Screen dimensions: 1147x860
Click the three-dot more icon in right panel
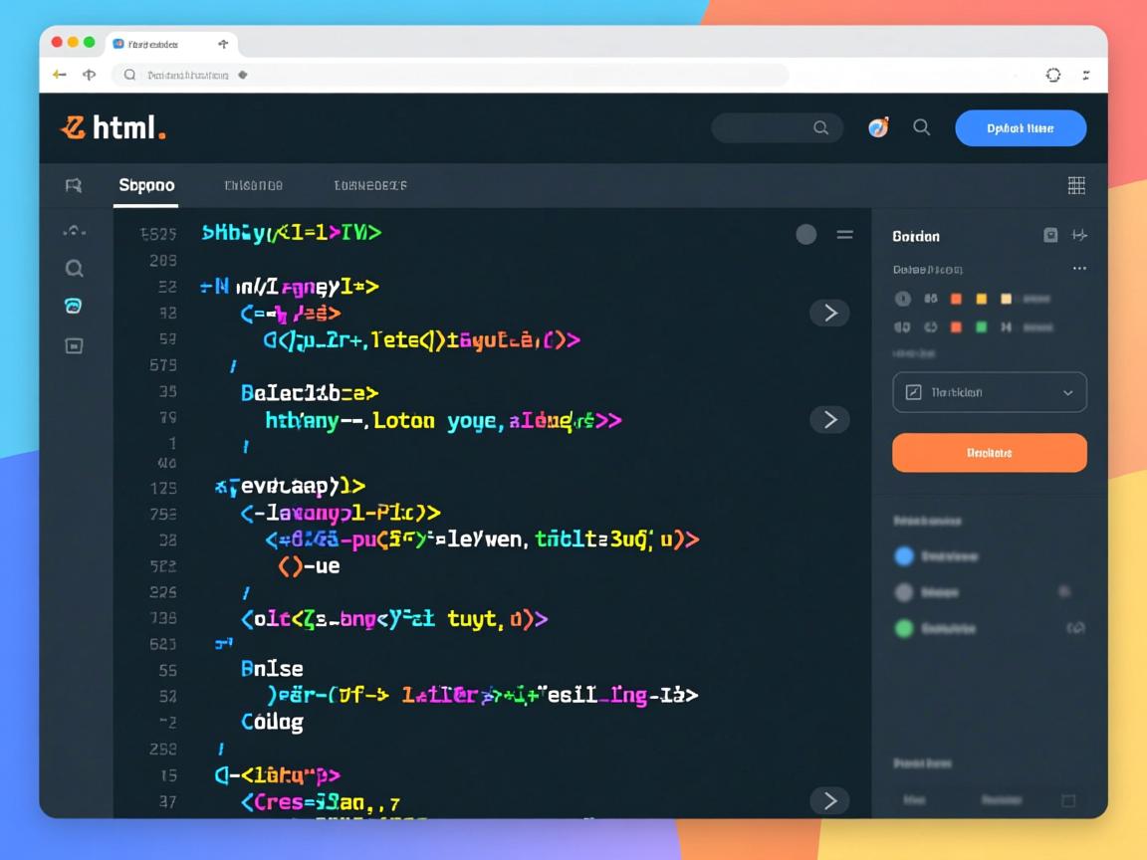click(x=1079, y=269)
